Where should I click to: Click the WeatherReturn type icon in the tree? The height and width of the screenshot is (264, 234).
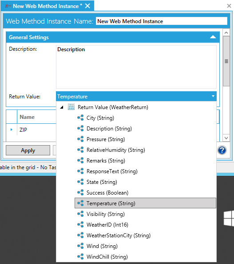(71, 107)
